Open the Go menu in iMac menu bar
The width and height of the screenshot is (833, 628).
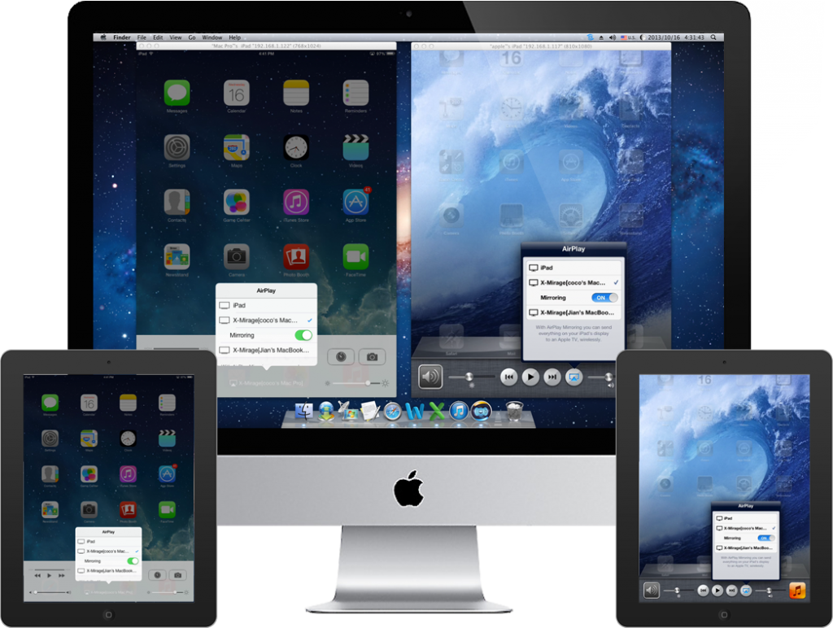(x=192, y=37)
